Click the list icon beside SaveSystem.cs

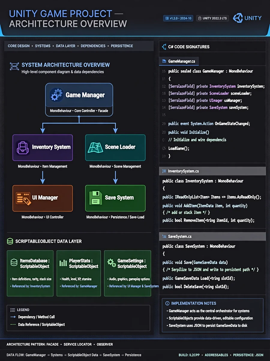pyautogui.click(x=164, y=236)
